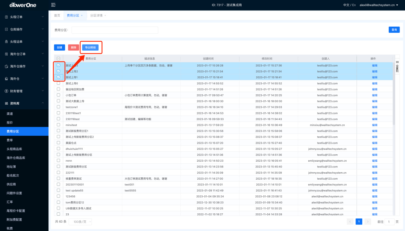Open the alexli@walltechsystem.cn account dropdown
Viewport: 405px width, 231px height.
click(379, 5)
